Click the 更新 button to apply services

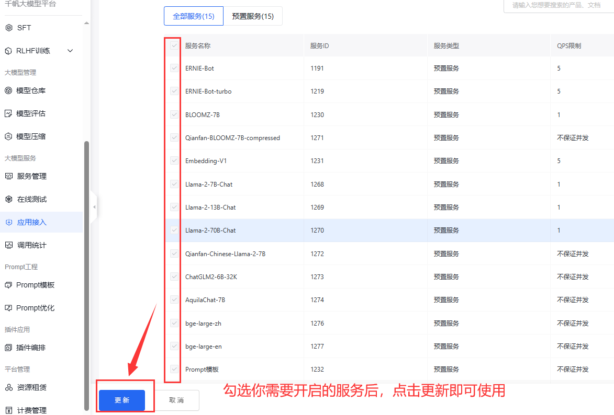121,399
